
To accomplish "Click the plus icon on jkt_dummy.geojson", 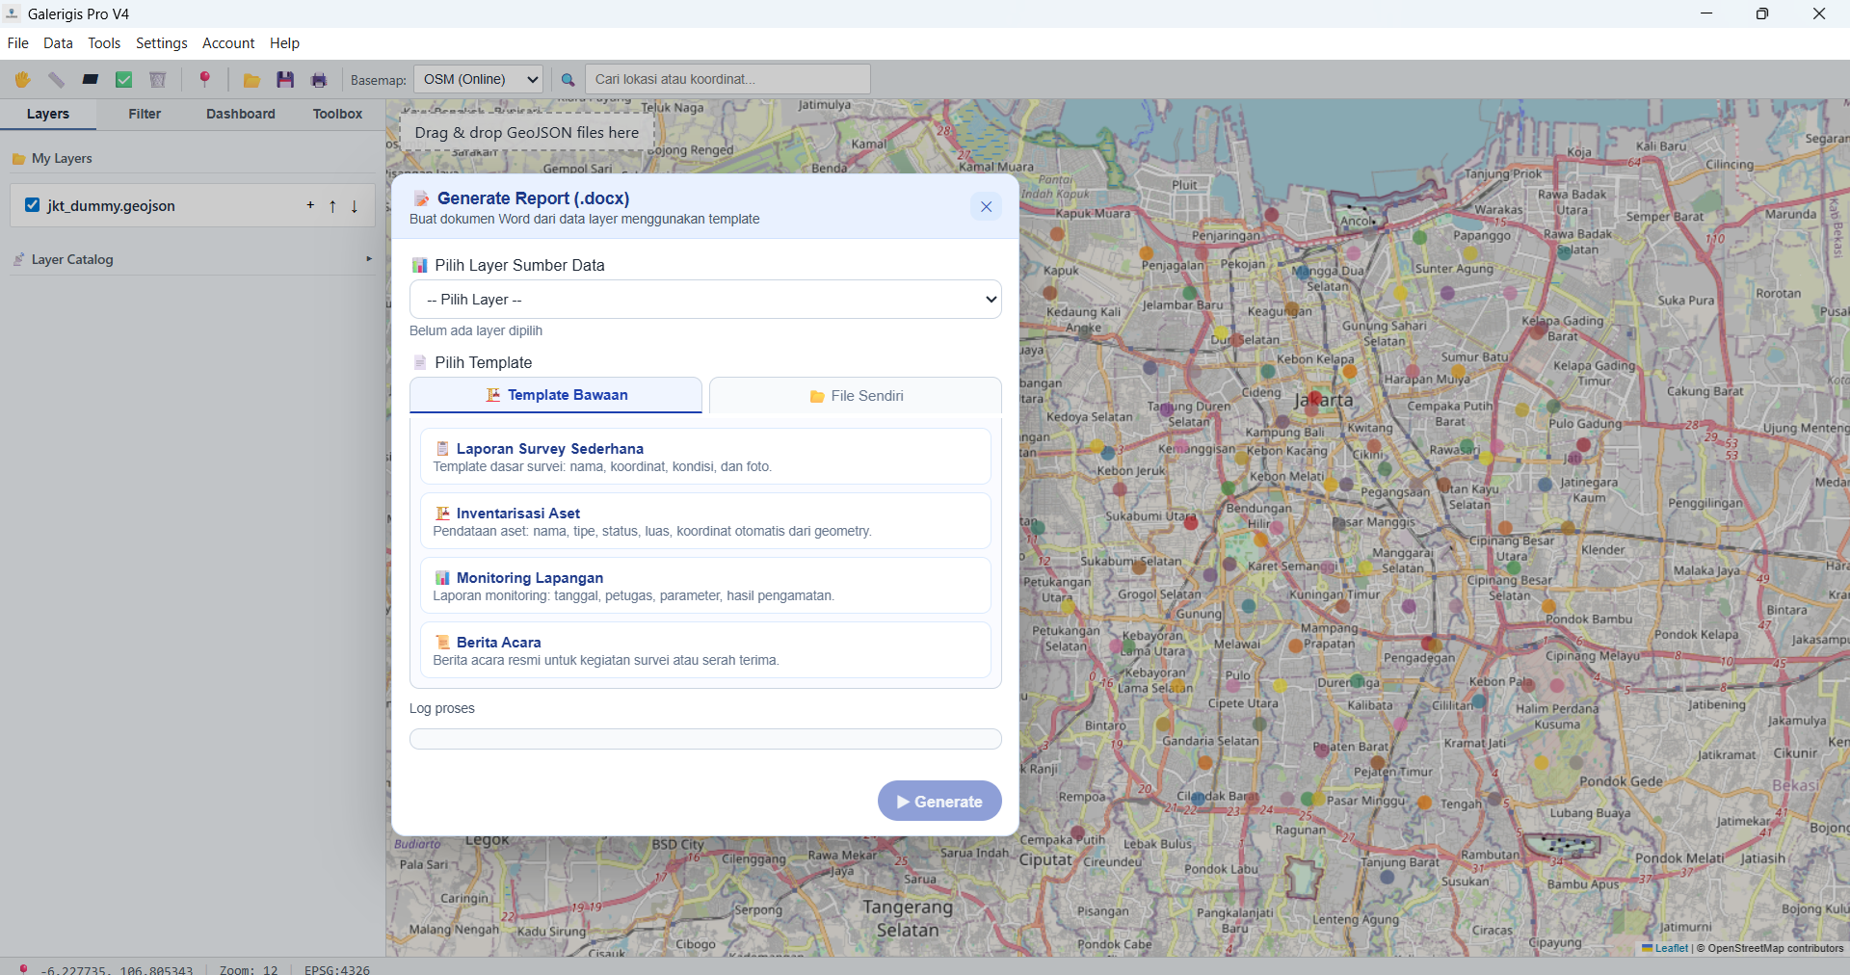I will pyautogui.click(x=310, y=205).
